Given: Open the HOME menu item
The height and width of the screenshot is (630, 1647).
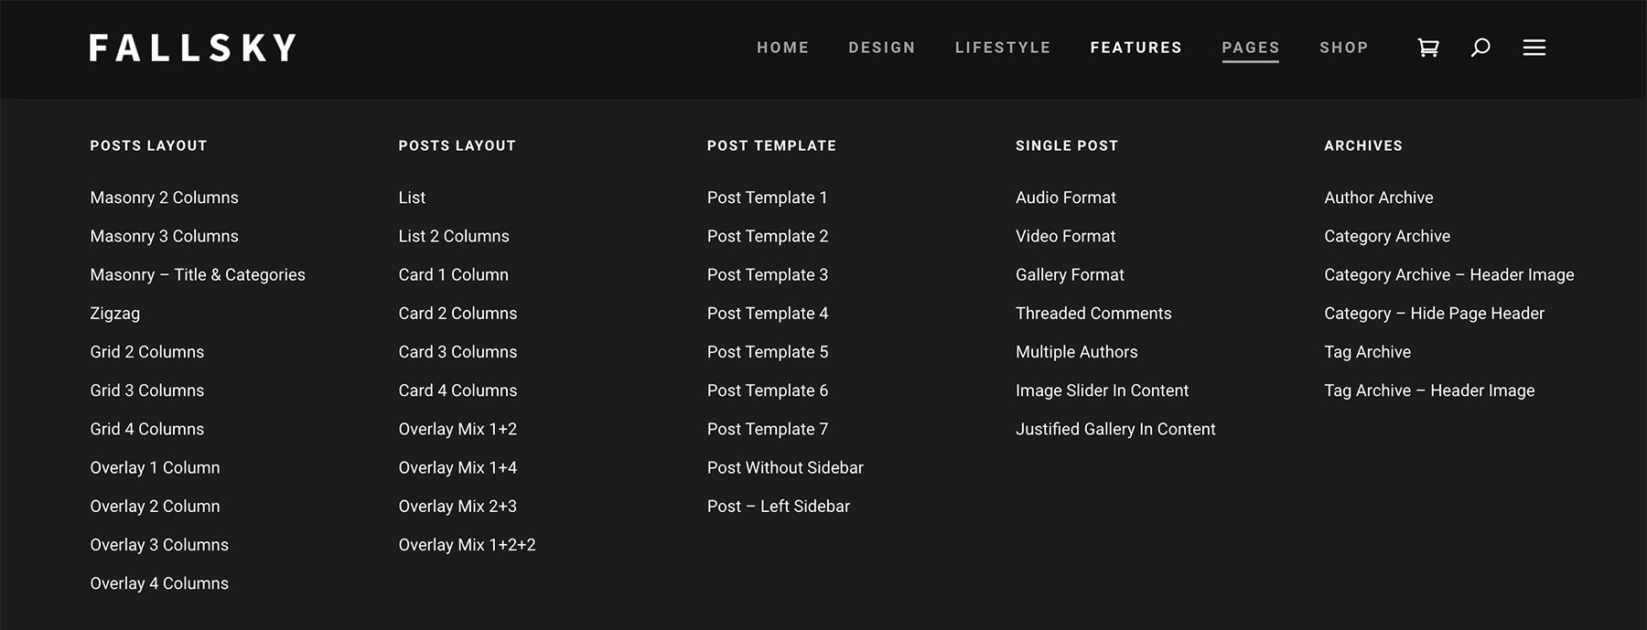Looking at the screenshot, I should point(782,48).
